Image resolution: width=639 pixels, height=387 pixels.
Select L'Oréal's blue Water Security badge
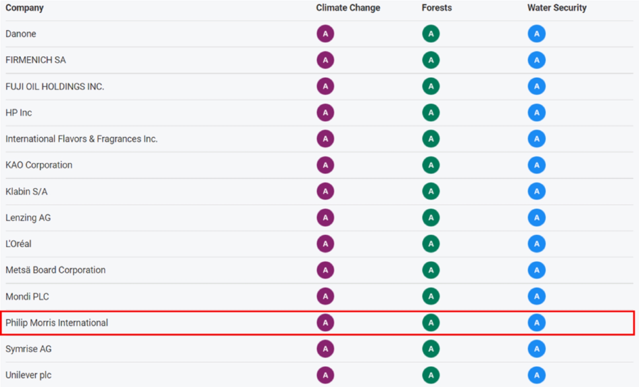pos(536,244)
